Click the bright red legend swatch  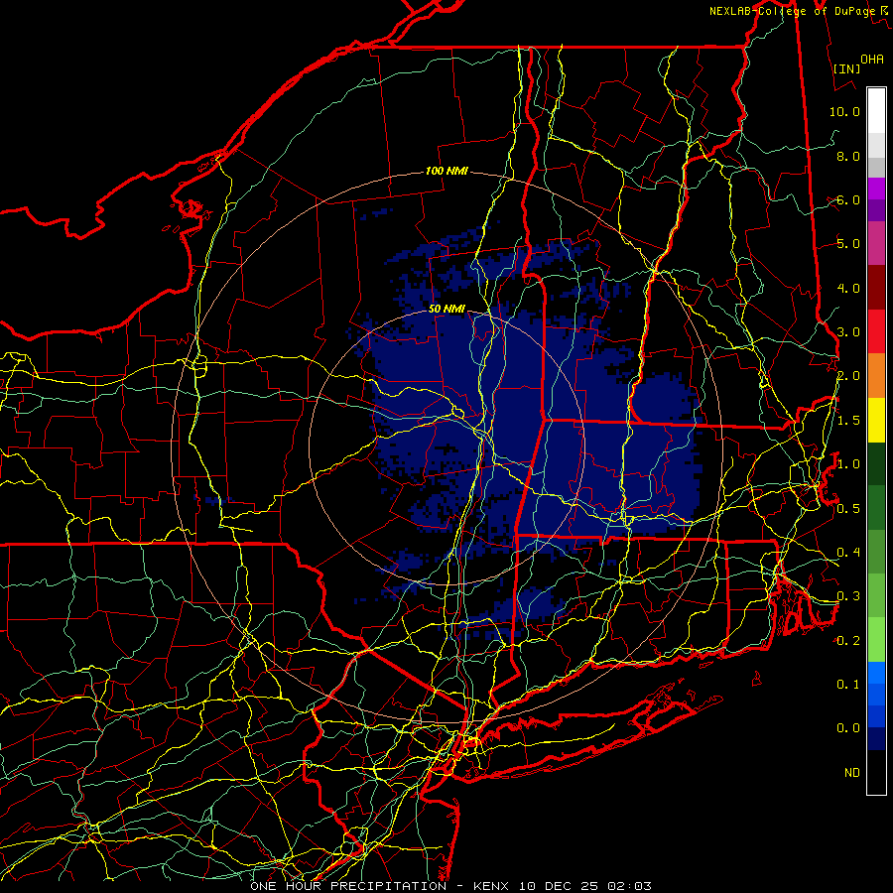876,331
